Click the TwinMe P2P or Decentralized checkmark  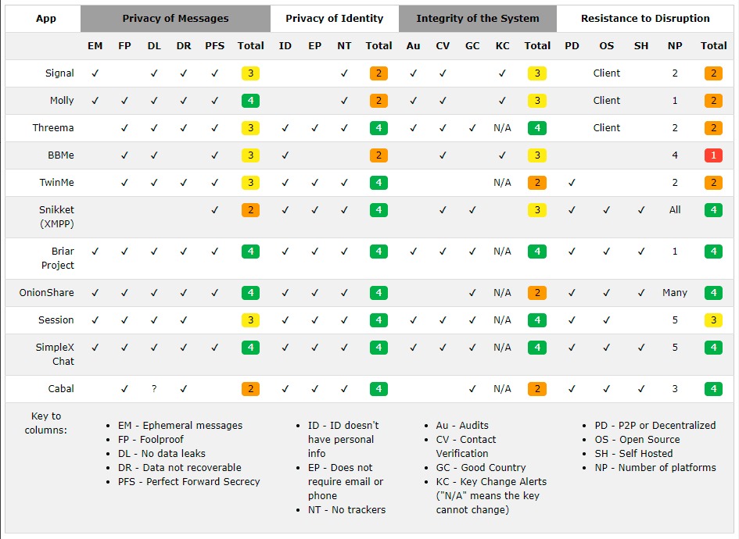572,183
